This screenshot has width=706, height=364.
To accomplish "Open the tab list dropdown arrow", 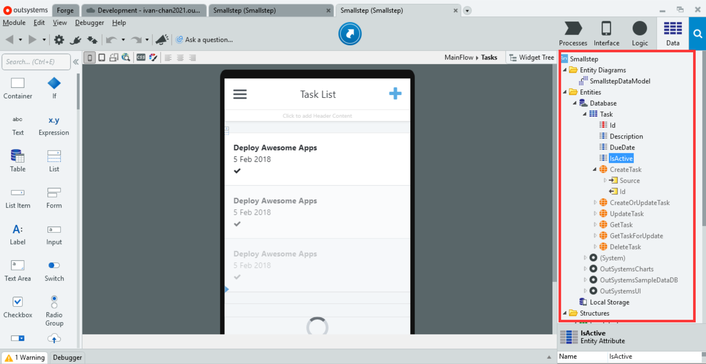I will click(x=467, y=11).
